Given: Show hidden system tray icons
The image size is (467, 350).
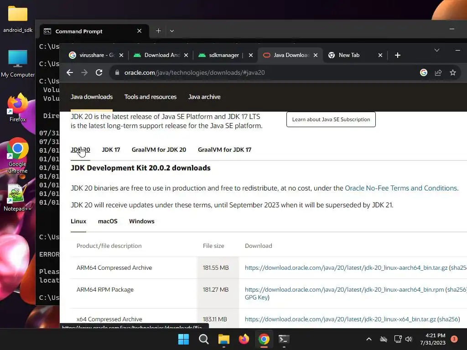Looking at the screenshot, I should click(368, 339).
